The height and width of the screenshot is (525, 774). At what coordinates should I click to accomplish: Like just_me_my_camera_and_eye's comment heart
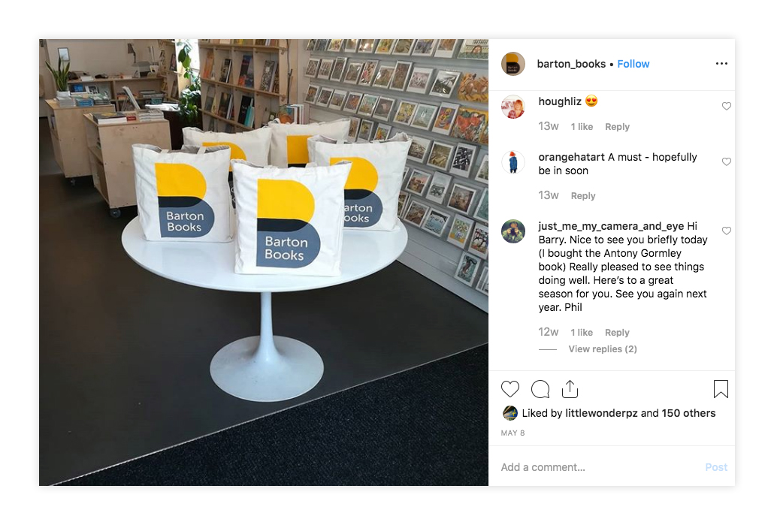726,231
